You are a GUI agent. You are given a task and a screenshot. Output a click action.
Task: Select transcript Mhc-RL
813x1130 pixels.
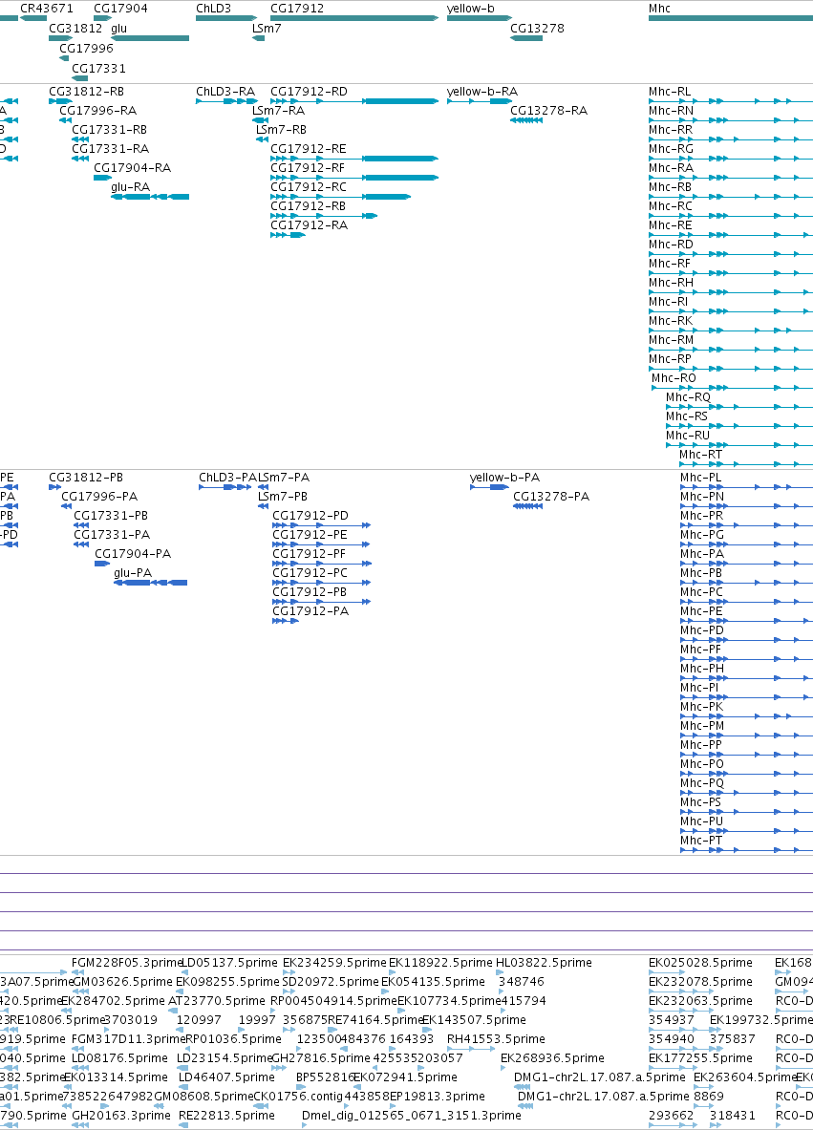670,92
